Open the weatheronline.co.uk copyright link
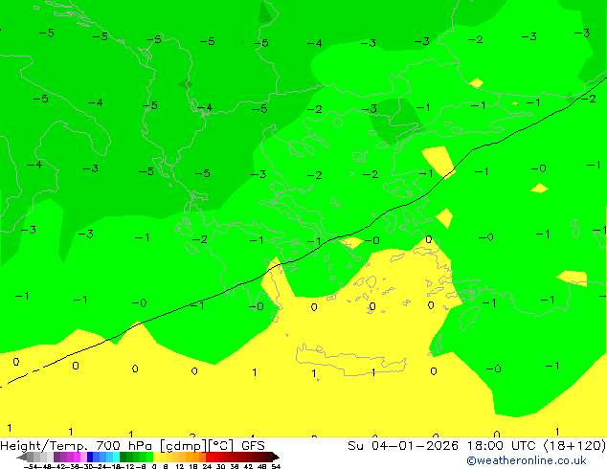 point(527,460)
